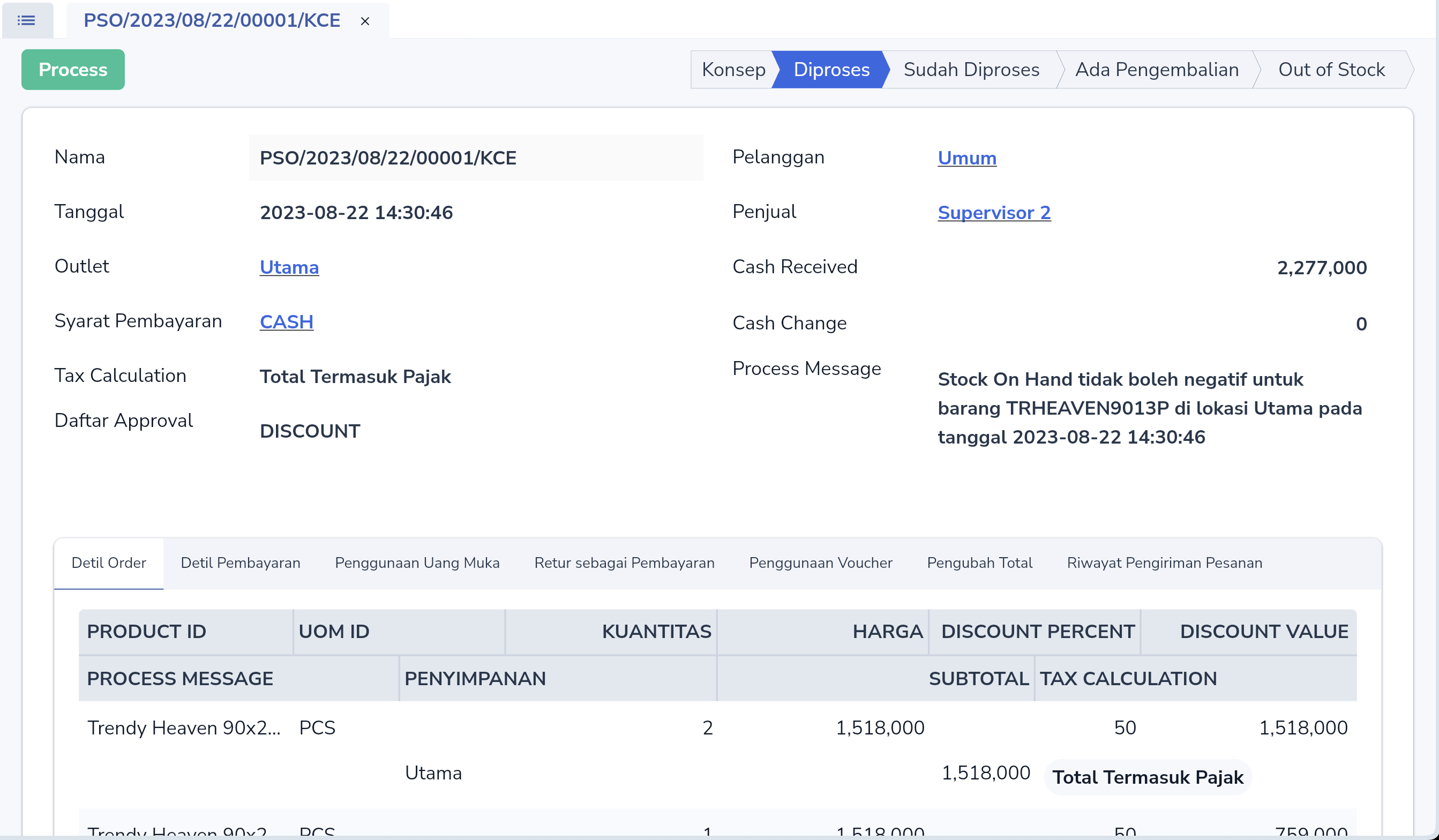
Task: Open the CASH payment term link
Action: tap(286, 322)
